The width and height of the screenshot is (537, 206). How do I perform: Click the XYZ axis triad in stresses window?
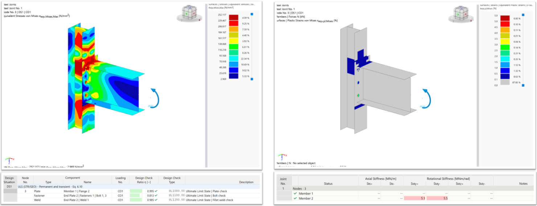pyautogui.click(x=9, y=160)
